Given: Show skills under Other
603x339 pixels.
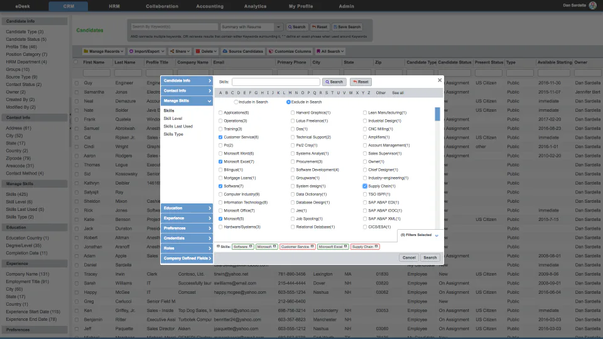Looking at the screenshot, I should (381, 93).
